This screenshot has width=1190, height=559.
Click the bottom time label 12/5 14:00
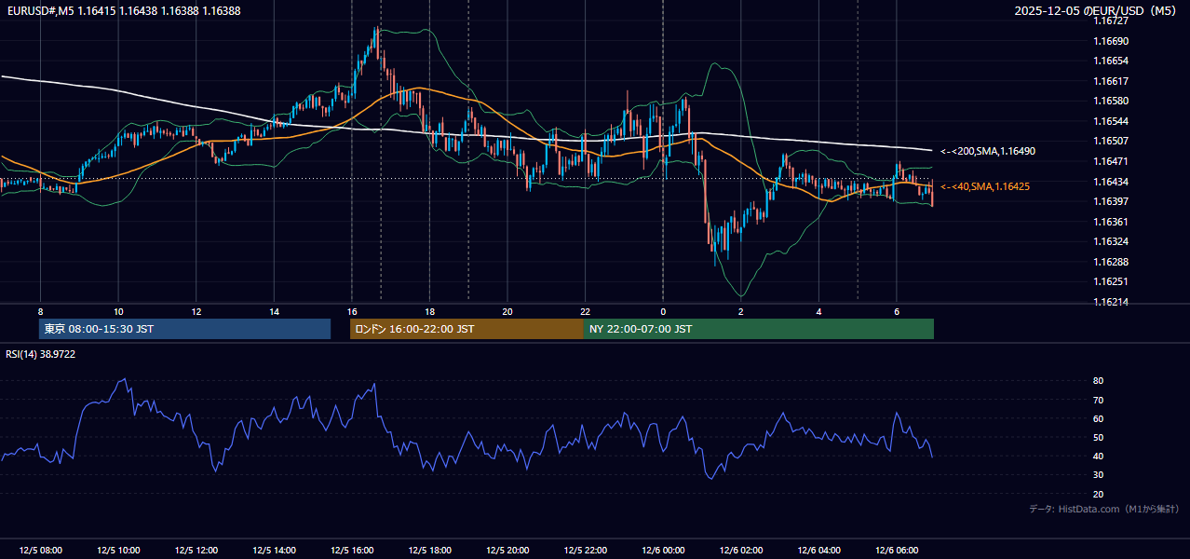tap(274, 551)
